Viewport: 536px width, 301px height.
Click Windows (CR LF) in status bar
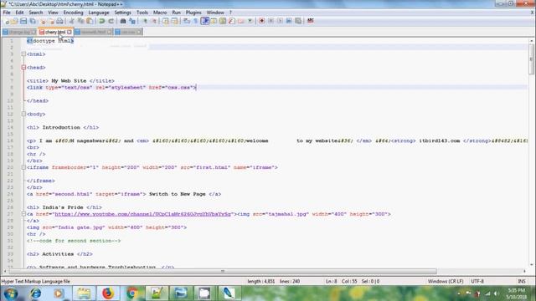pyautogui.click(x=446, y=281)
